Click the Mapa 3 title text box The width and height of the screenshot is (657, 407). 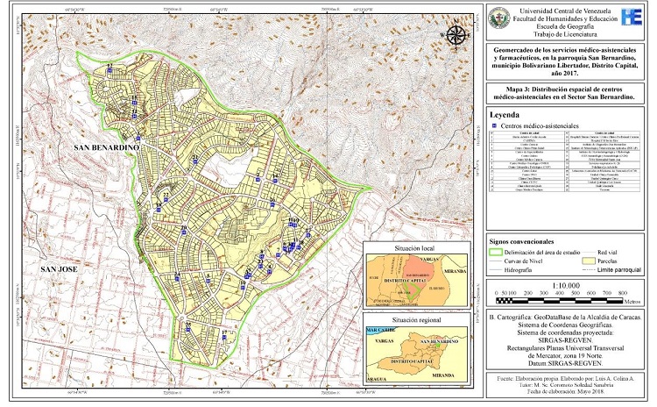[x=567, y=95]
